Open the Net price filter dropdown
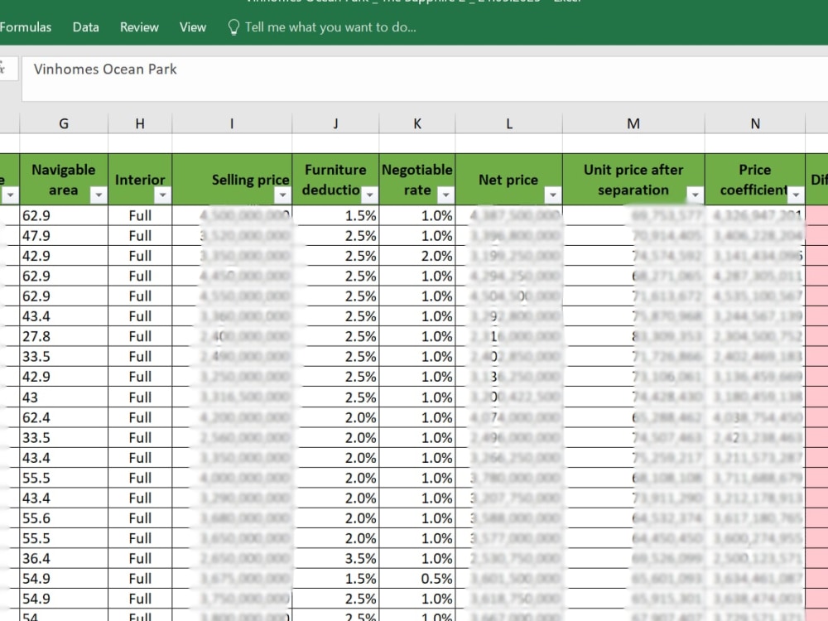Image resolution: width=828 pixels, height=621 pixels. click(553, 195)
